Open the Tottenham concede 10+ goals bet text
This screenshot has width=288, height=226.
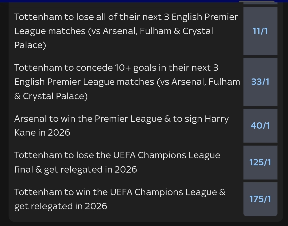[127, 82]
